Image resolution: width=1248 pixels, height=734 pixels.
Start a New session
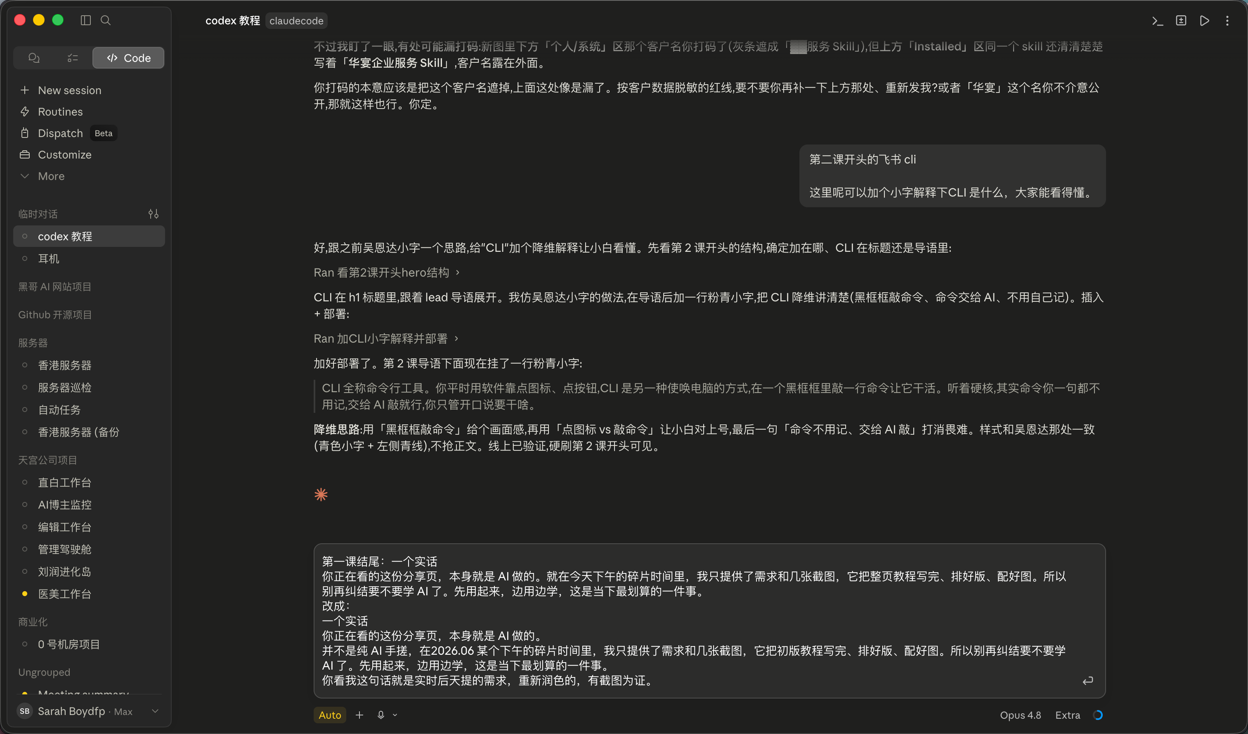click(89, 90)
